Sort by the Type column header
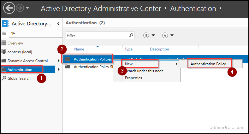Image resolution: width=249 pixels, height=134 pixels. (128, 49)
